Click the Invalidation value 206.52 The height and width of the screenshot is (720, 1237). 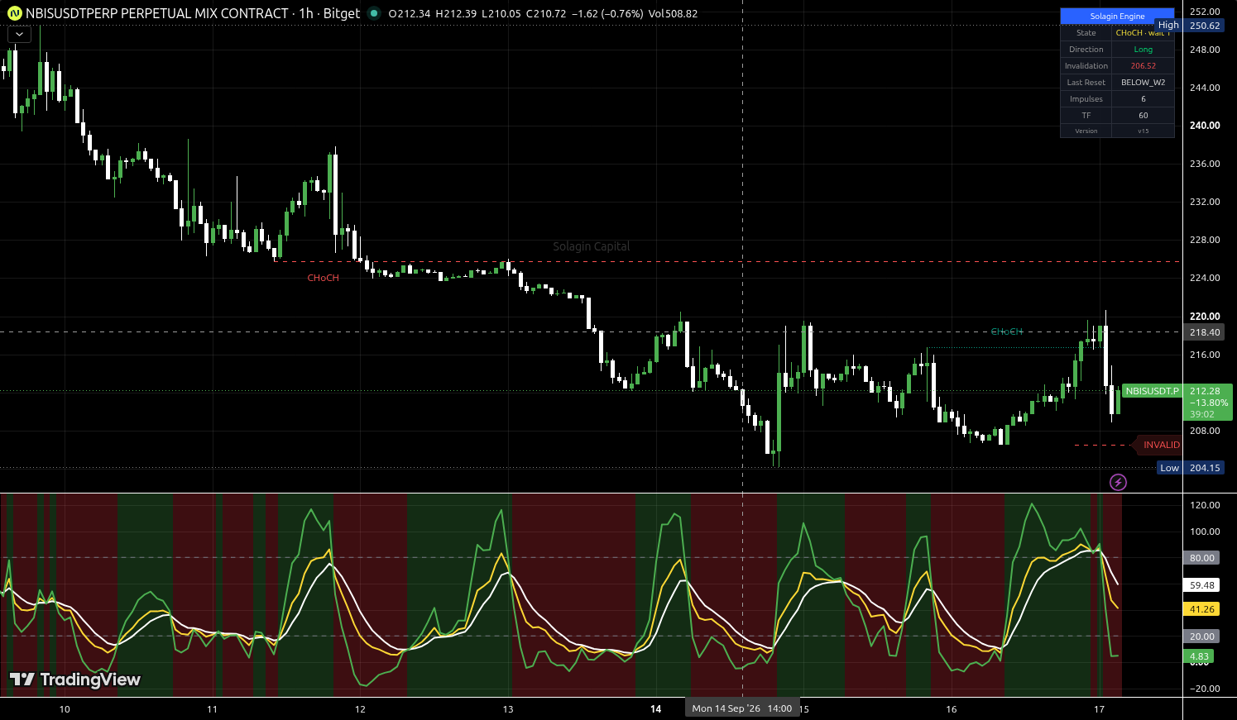click(x=1143, y=66)
